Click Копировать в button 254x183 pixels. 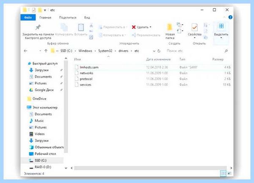coord(113,35)
